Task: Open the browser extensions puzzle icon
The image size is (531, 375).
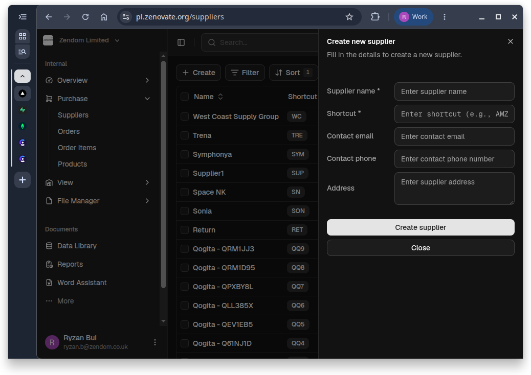Action: 375,17
